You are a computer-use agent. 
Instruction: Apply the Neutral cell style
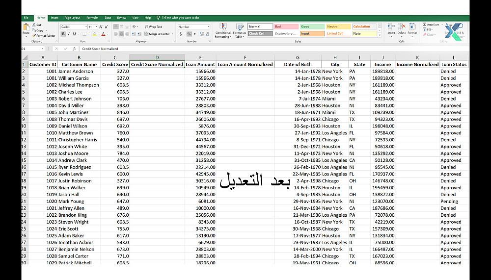pos(338,26)
